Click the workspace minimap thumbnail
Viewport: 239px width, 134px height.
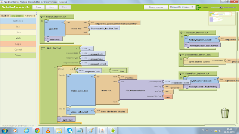pyautogui.click(x=222, y=18)
